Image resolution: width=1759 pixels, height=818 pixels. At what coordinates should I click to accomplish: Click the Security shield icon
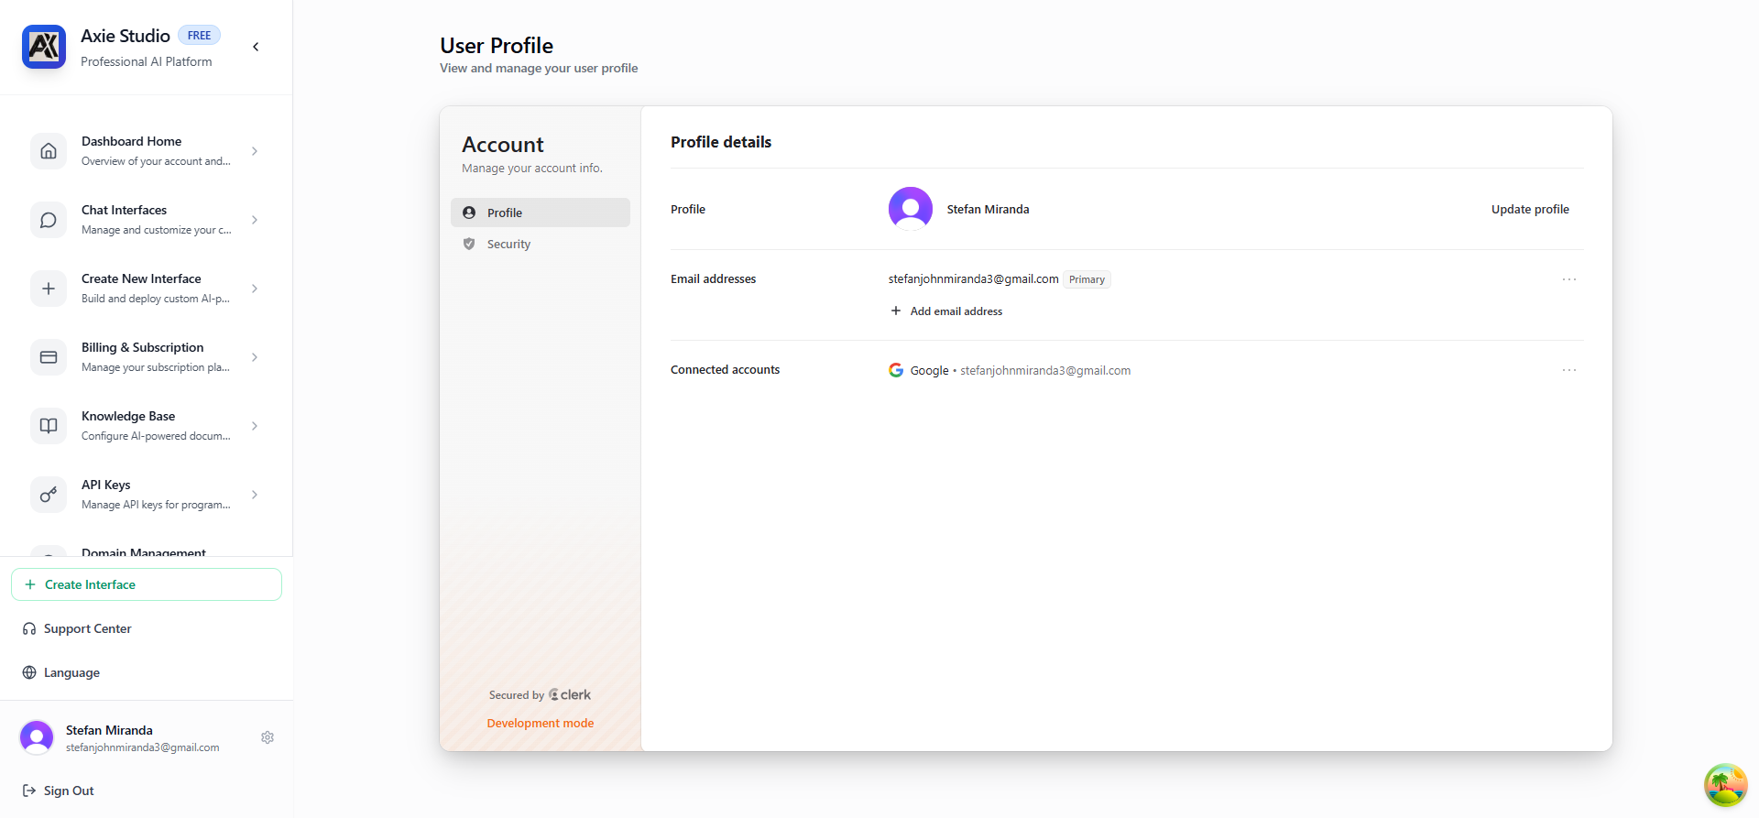(x=469, y=245)
